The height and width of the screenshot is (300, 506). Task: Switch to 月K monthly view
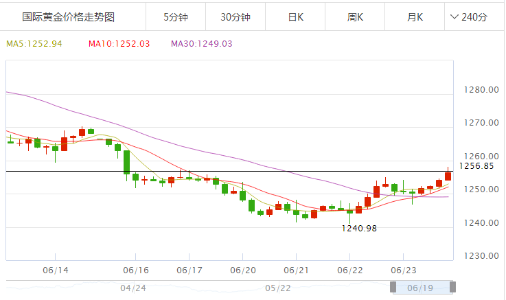pyautogui.click(x=415, y=17)
